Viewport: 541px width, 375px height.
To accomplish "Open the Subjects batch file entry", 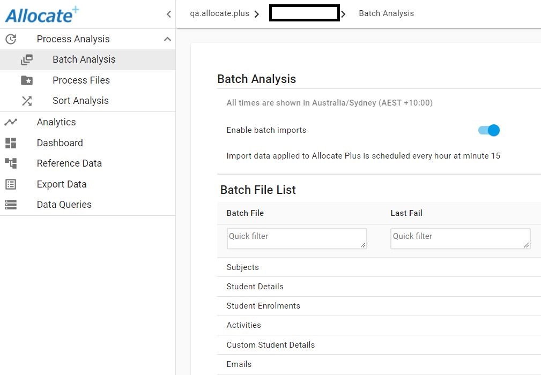I will click(243, 267).
